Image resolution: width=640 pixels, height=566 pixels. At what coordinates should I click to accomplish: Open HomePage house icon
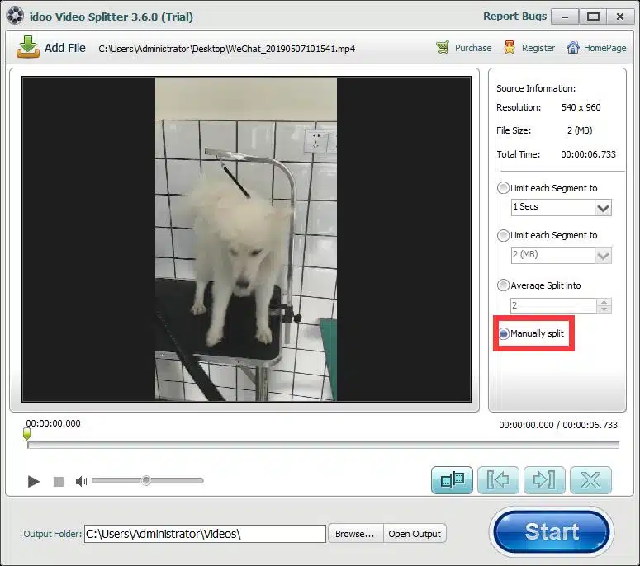pyautogui.click(x=572, y=48)
